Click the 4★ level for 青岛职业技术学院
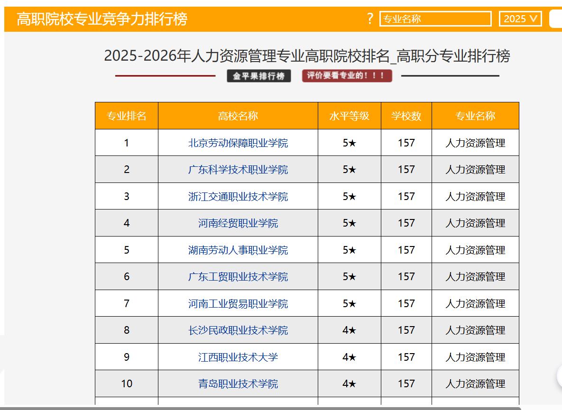This screenshot has height=410, width=562. (x=350, y=383)
